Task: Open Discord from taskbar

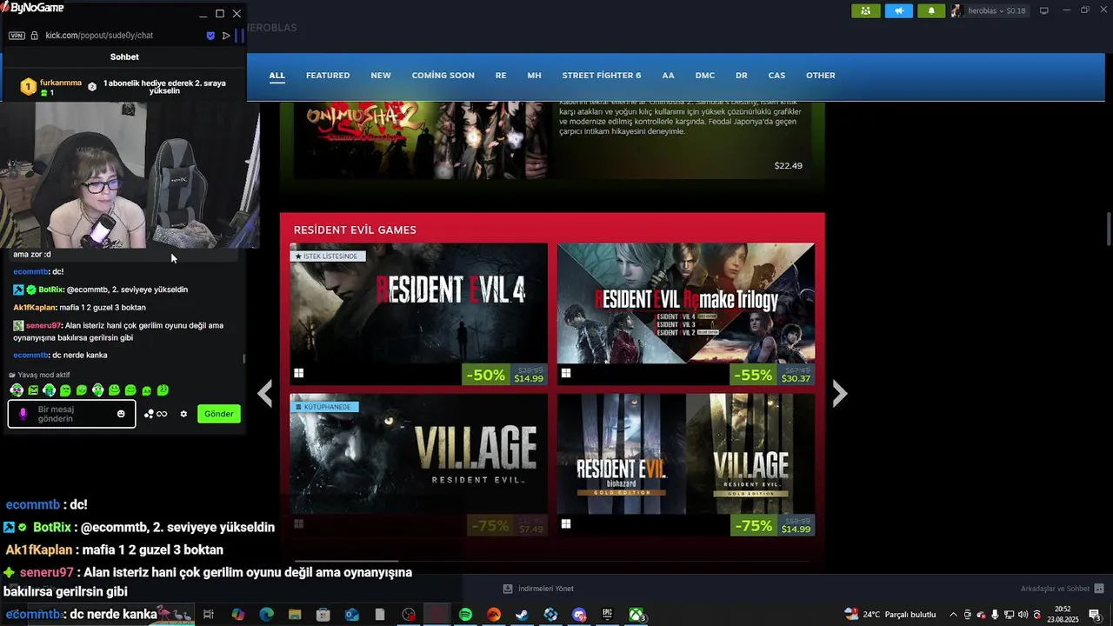Action: (x=579, y=615)
